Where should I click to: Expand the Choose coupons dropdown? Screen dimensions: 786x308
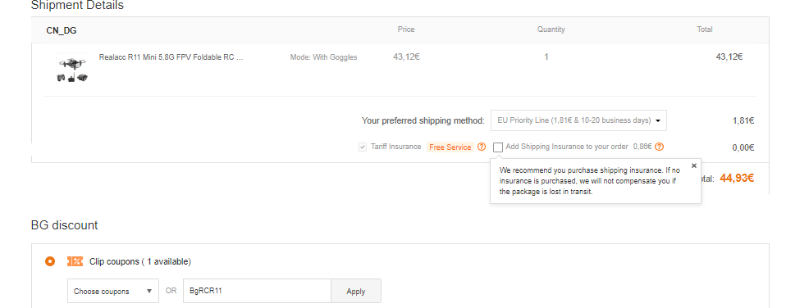[x=113, y=291]
